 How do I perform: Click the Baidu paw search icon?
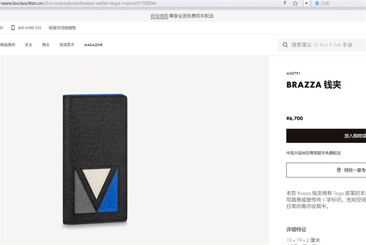[317, 3]
